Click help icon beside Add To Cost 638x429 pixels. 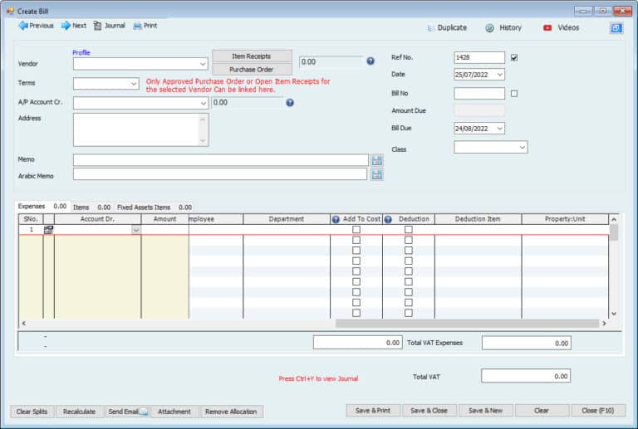(336, 219)
